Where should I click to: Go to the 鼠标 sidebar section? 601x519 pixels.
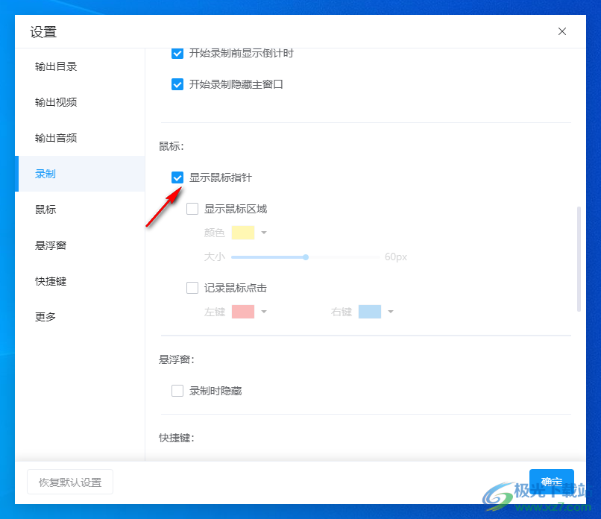tap(45, 210)
